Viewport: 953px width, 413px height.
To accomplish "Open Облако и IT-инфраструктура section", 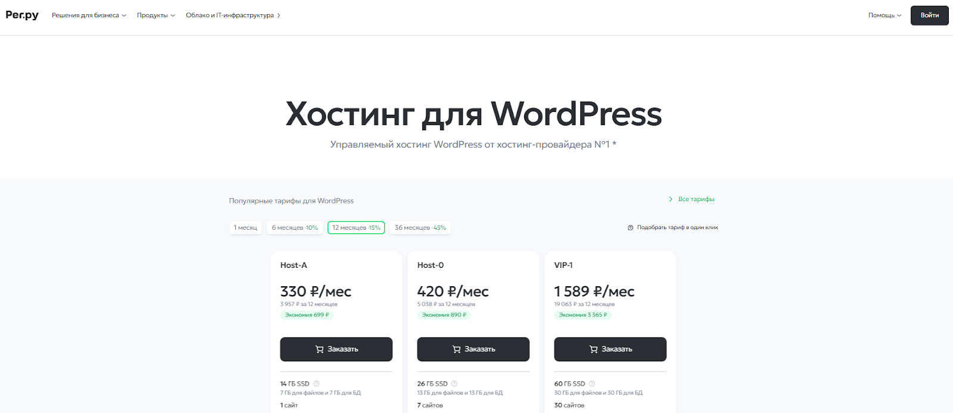I will click(x=233, y=15).
